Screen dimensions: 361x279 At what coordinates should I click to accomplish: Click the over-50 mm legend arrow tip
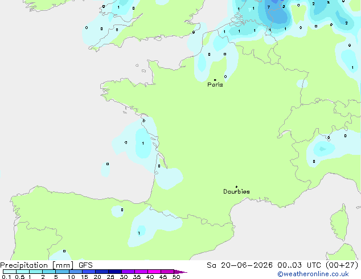pos(180,272)
